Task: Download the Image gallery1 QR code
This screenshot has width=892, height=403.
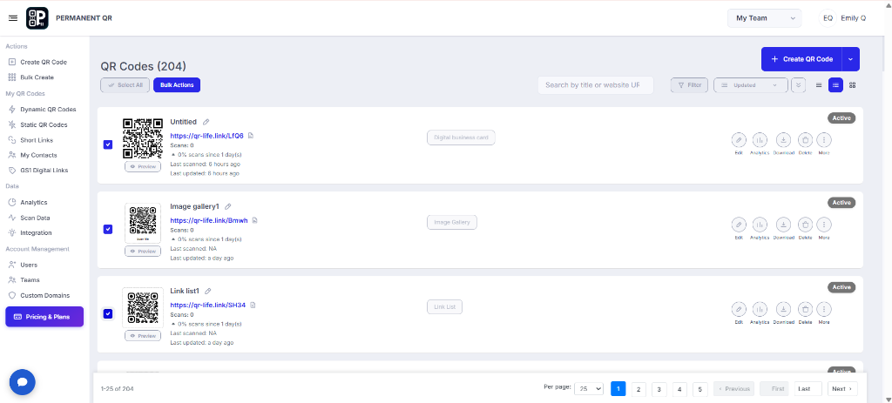Action: tap(783, 225)
